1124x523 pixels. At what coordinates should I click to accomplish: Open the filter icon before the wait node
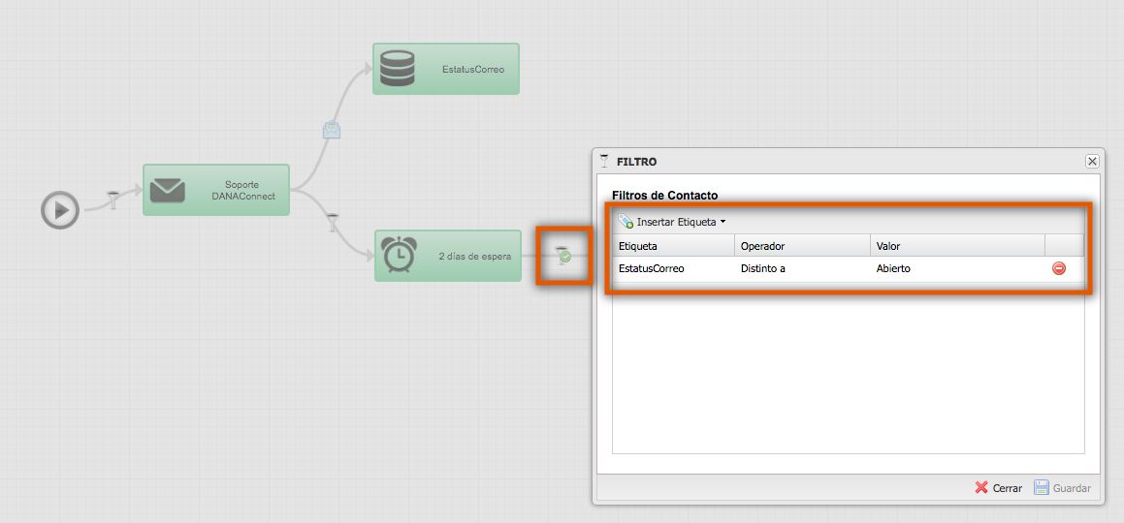click(x=333, y=222)
